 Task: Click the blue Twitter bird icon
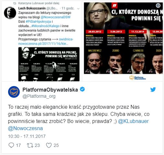(x=153, y=90)
